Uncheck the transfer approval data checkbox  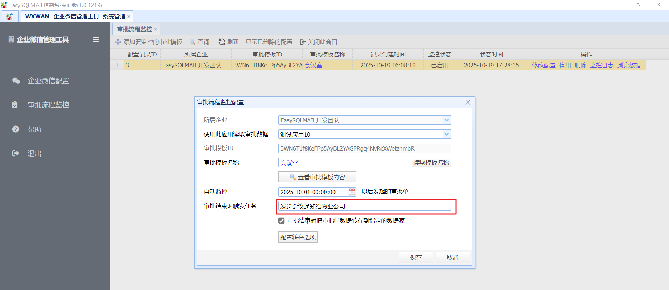(x=282, y=221)
